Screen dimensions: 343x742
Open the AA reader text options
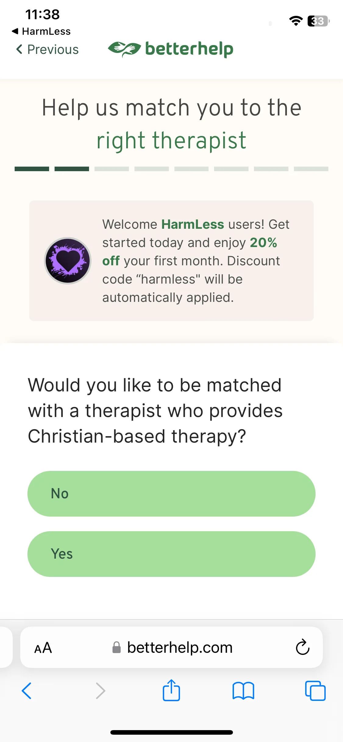click(x=43, y=648)
